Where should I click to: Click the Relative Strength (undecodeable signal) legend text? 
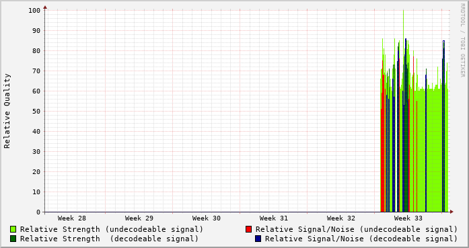[112, 229]
